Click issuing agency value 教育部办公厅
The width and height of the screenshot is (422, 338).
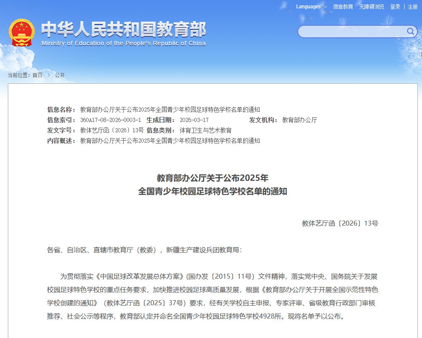[299, 120]
